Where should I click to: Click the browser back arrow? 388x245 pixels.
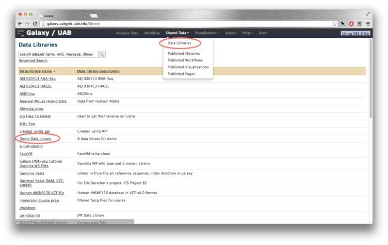[x=20, y=24]
